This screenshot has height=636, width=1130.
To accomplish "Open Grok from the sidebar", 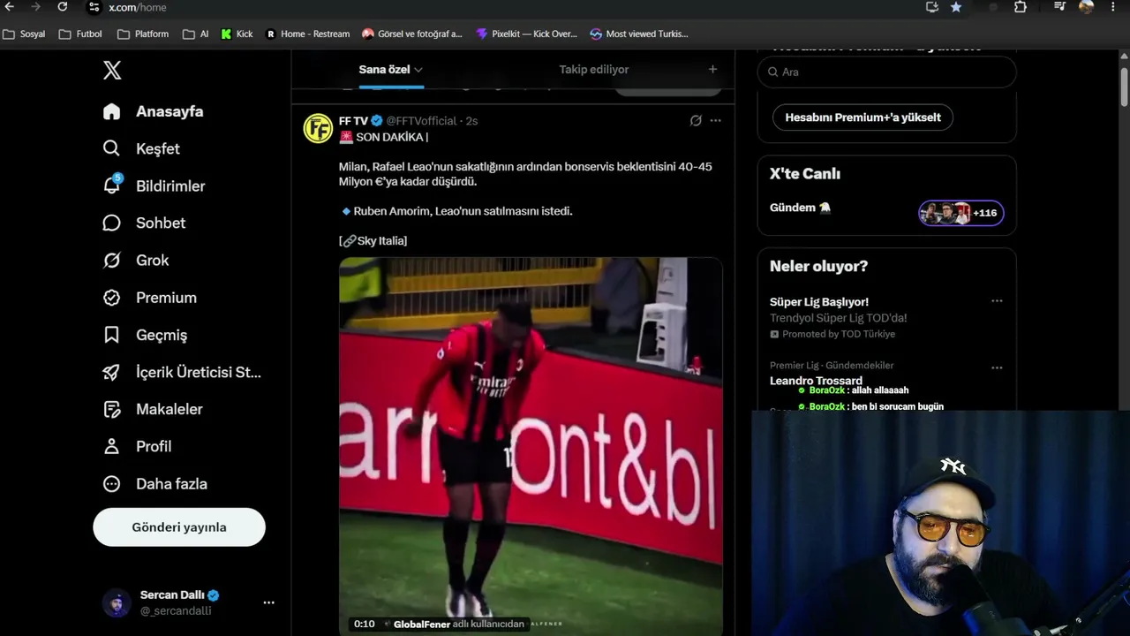I will click(136, 260).
